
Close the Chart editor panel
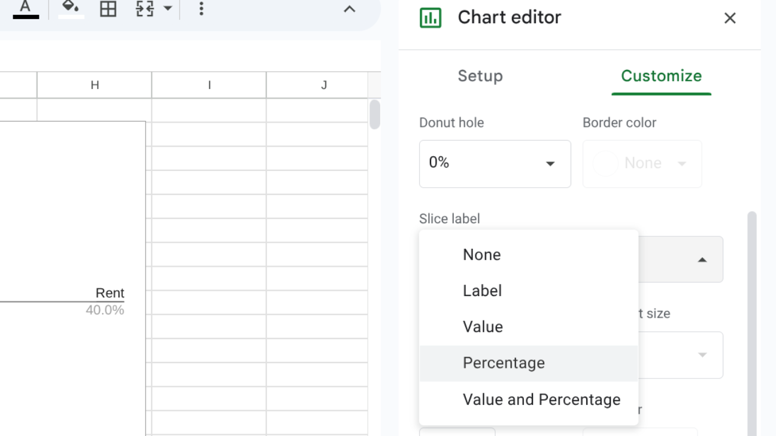(x=730, y=18)
